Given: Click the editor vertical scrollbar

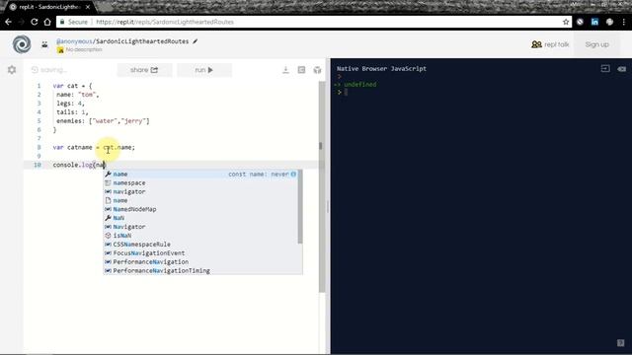Looking at the screenshot, I should tap(322, 187).
